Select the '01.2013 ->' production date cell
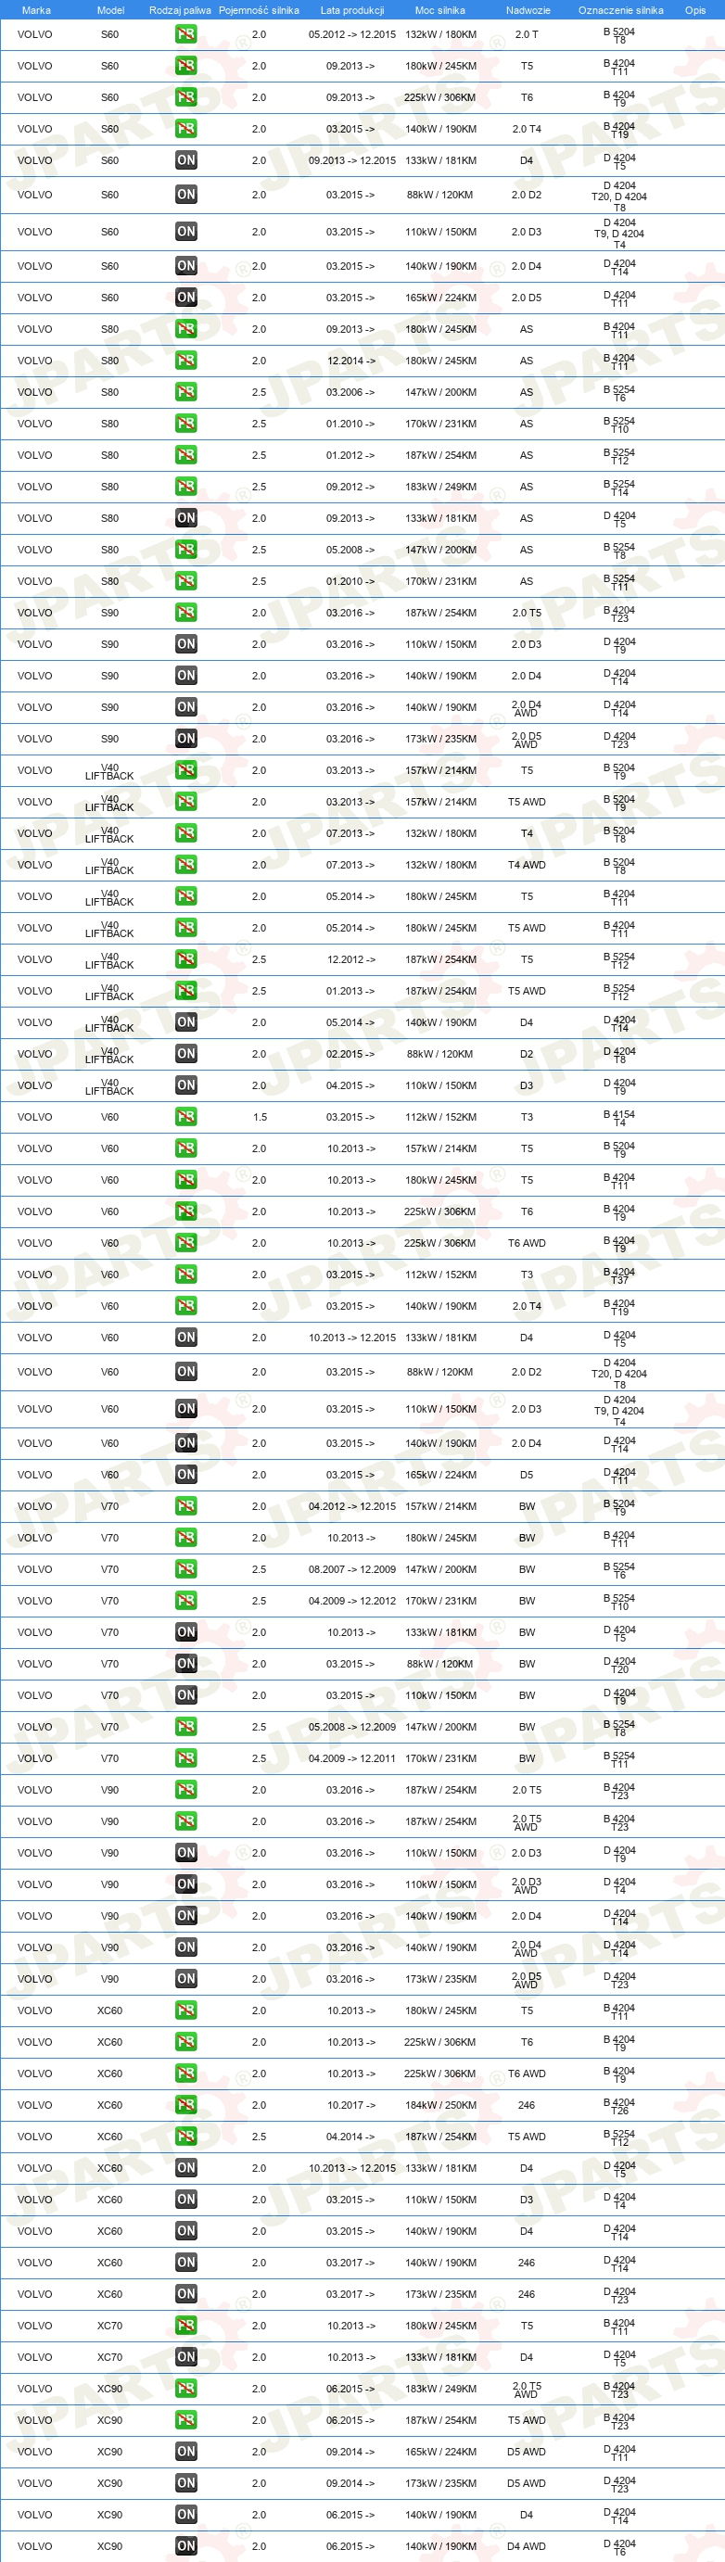 point(351,991)
